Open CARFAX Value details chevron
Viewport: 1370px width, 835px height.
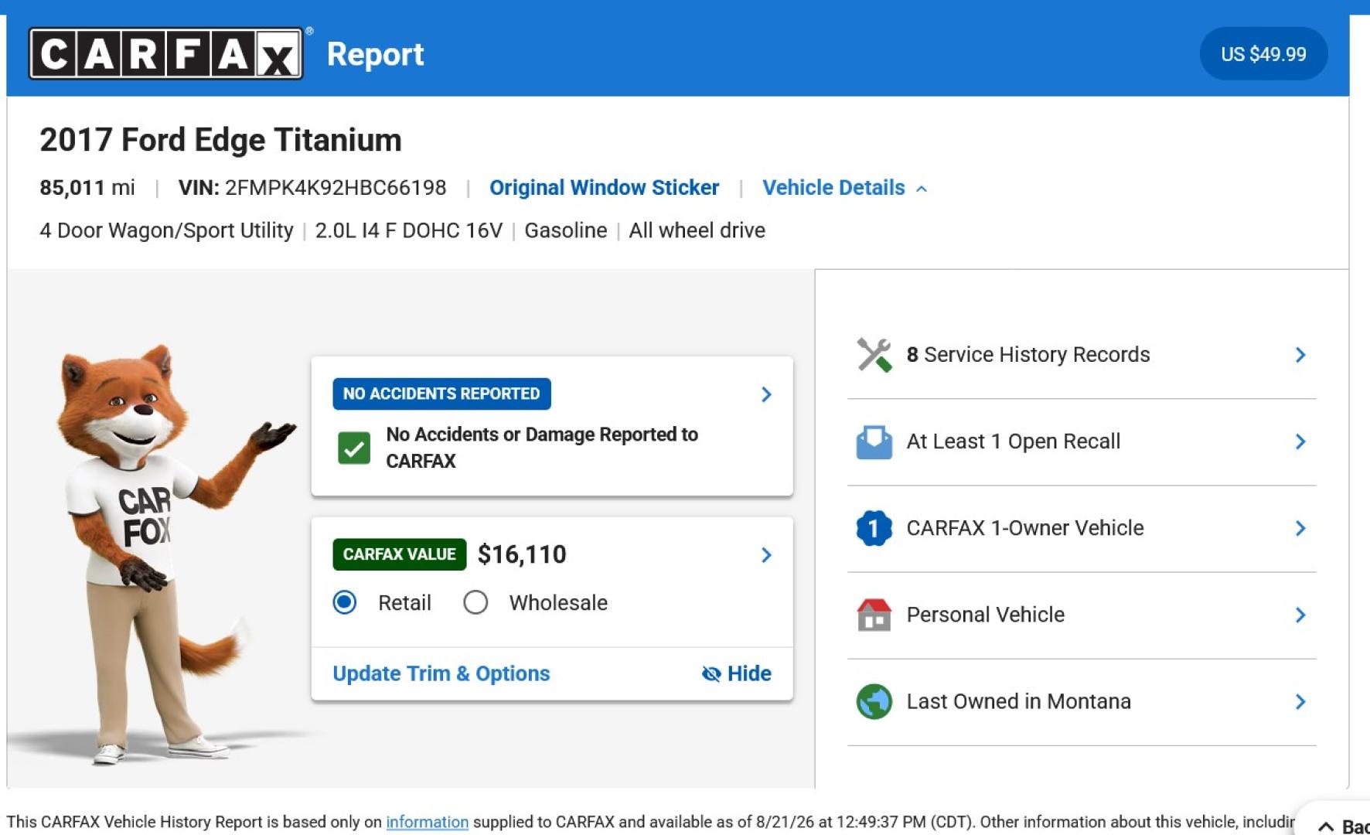tap(766, 555)
